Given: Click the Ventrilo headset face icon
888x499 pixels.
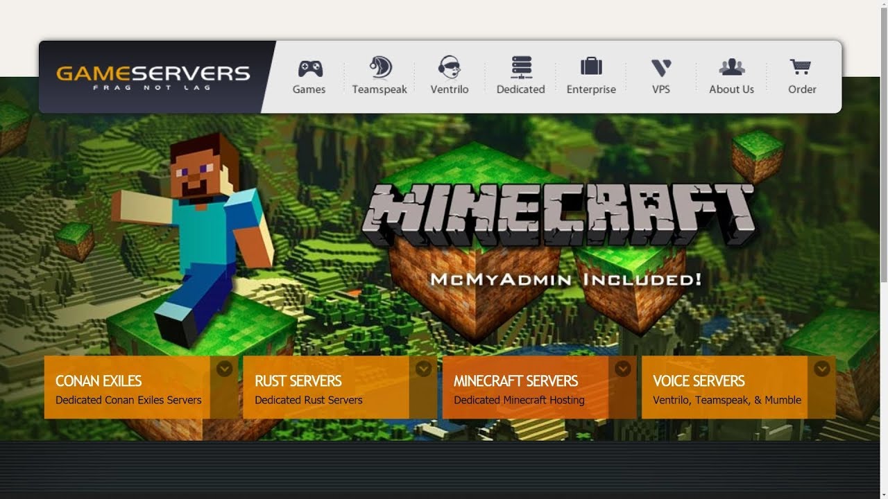Looking at the screenshot, I should (450, 67).
